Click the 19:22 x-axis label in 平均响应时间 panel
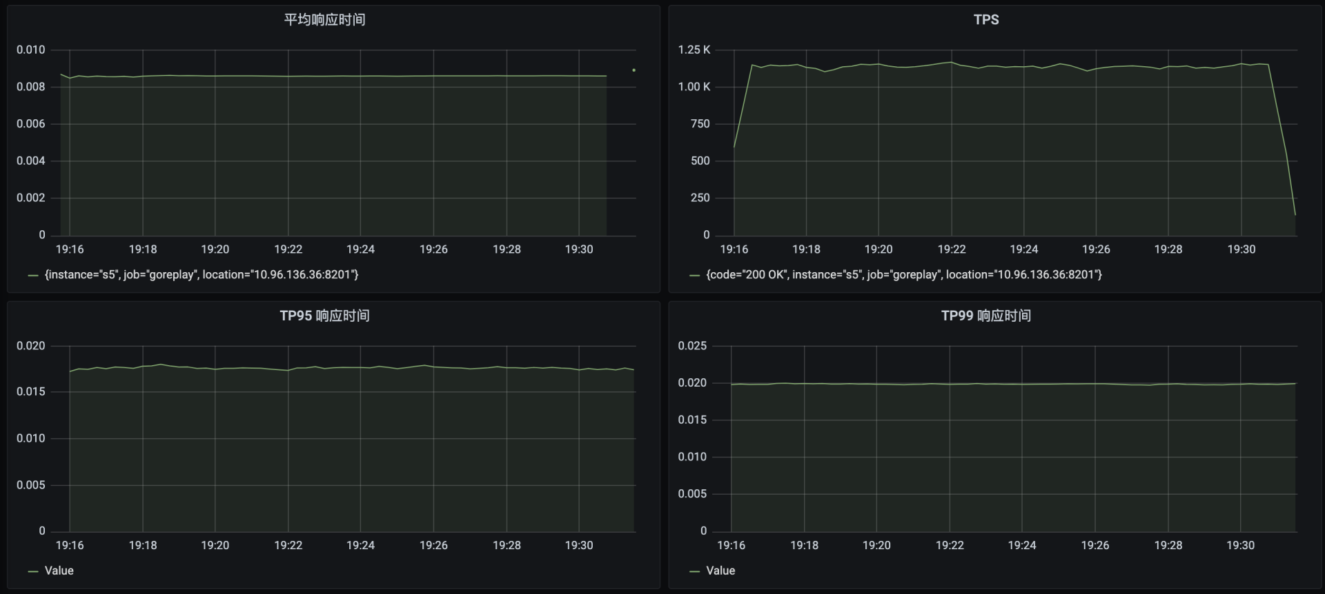1325x594 pixels. [288, 249]
